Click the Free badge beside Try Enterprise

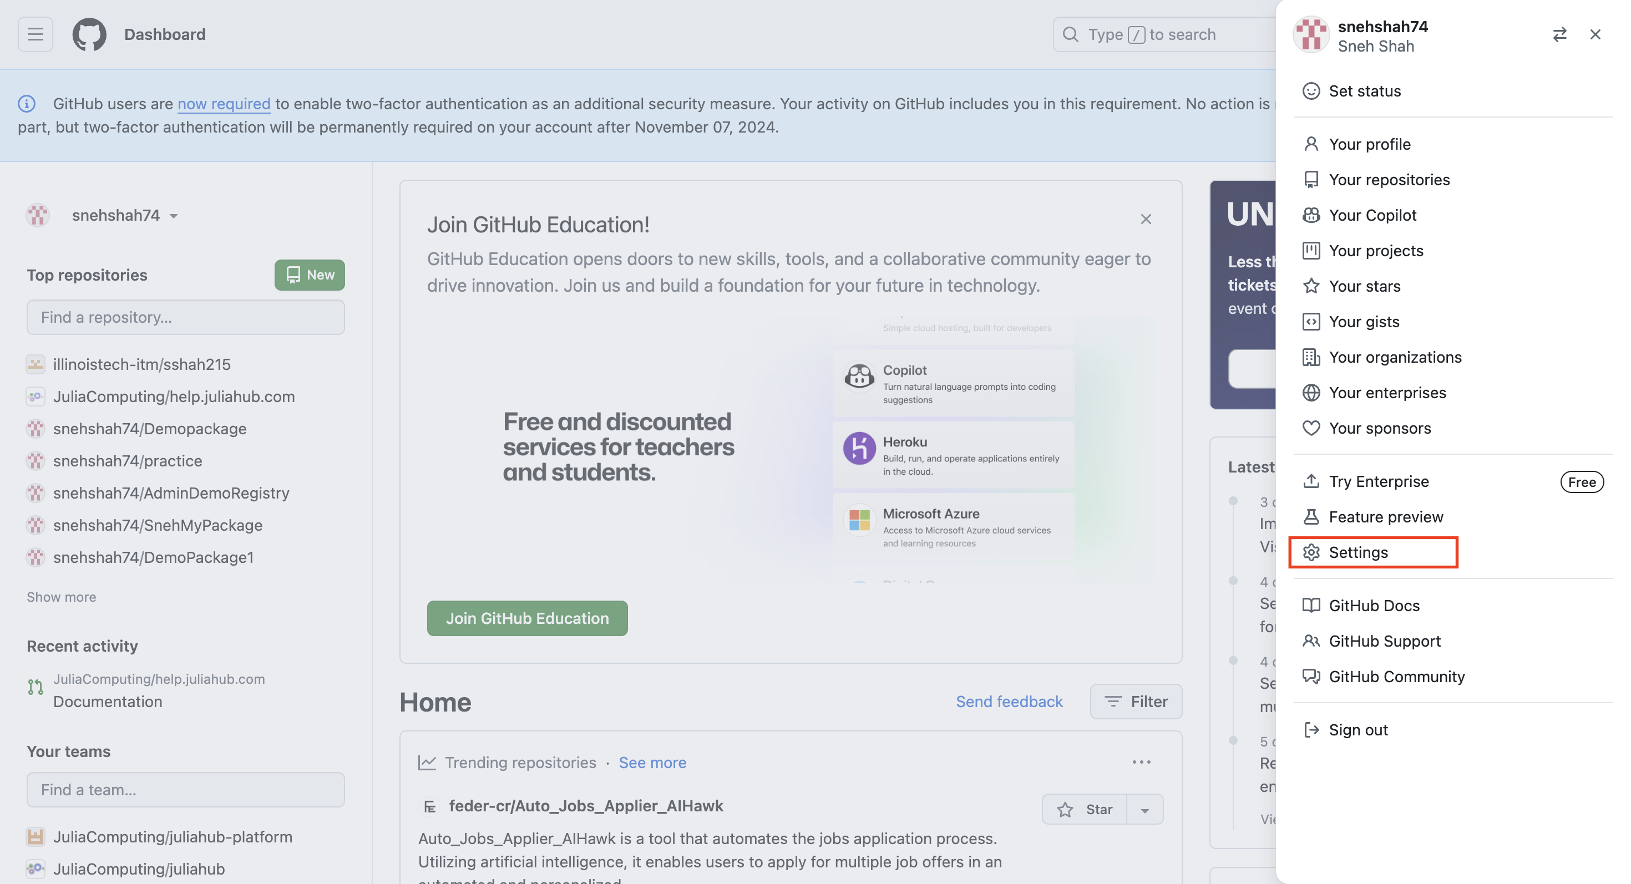(x=1582, y=481)
